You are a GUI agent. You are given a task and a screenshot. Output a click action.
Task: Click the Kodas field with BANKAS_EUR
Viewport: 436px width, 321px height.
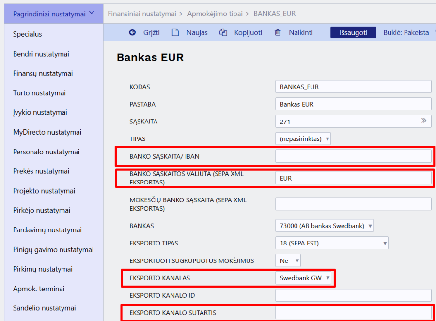(353, 87)
